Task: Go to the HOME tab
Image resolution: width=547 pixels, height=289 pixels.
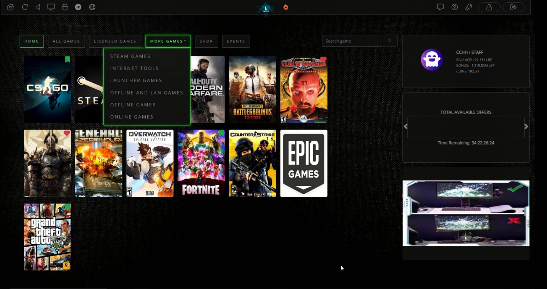Action: tap(32, 41)
